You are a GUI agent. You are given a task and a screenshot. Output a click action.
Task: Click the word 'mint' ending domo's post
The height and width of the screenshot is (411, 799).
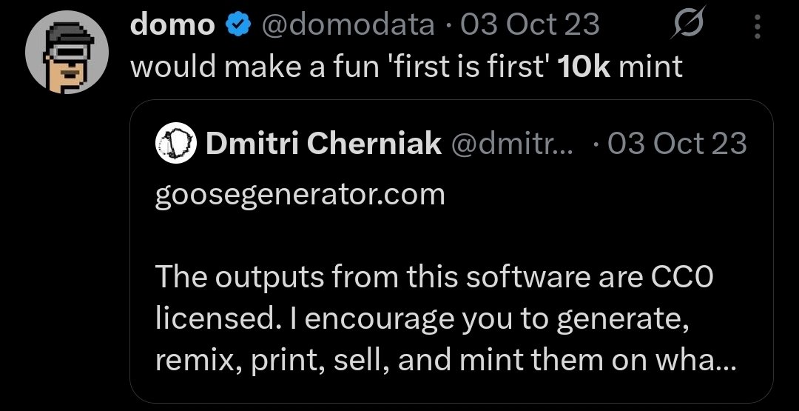651,67
